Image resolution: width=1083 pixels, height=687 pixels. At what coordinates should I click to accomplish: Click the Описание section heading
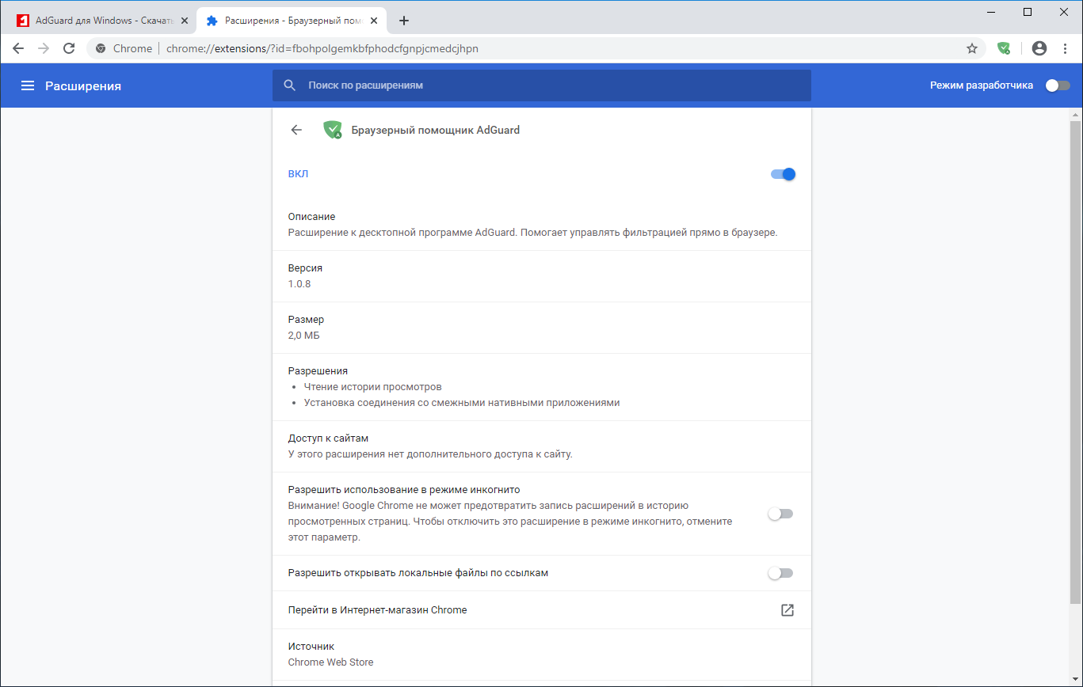pos(311,216)
